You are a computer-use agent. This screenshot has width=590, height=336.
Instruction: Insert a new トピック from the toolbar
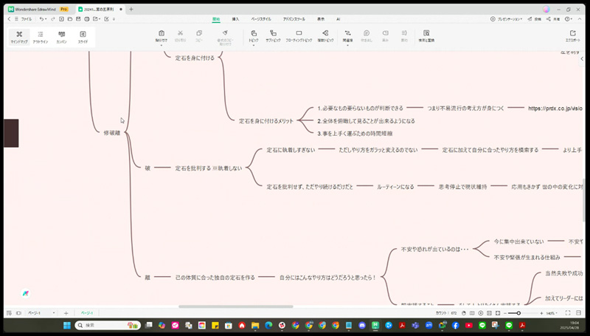[254, 35]
